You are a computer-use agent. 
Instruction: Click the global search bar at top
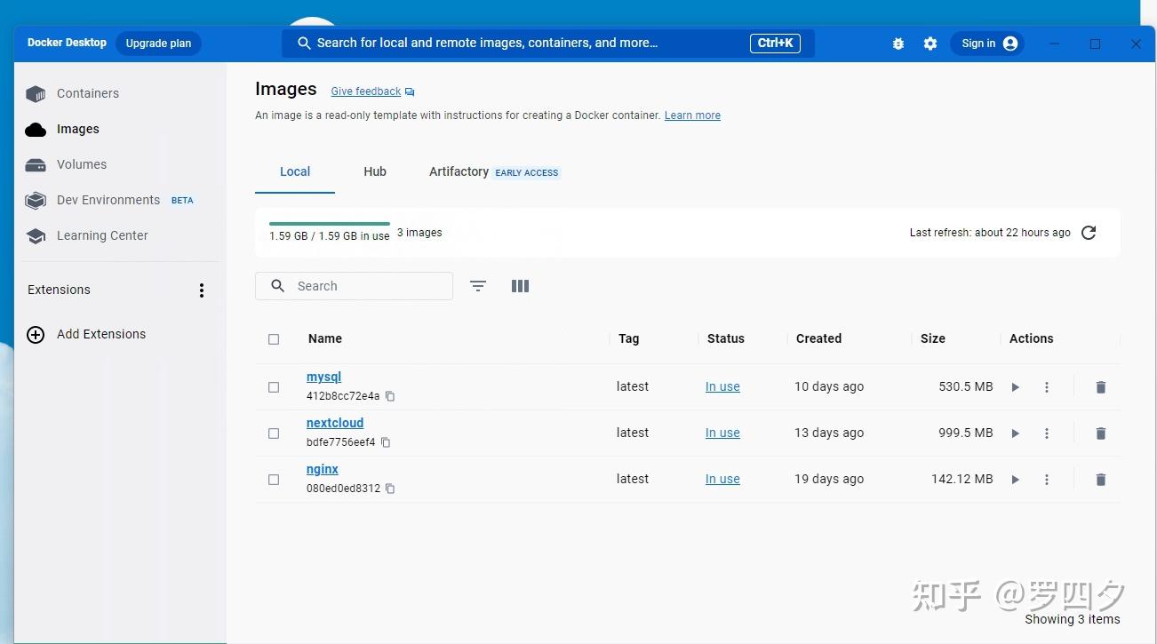point(547,44)
